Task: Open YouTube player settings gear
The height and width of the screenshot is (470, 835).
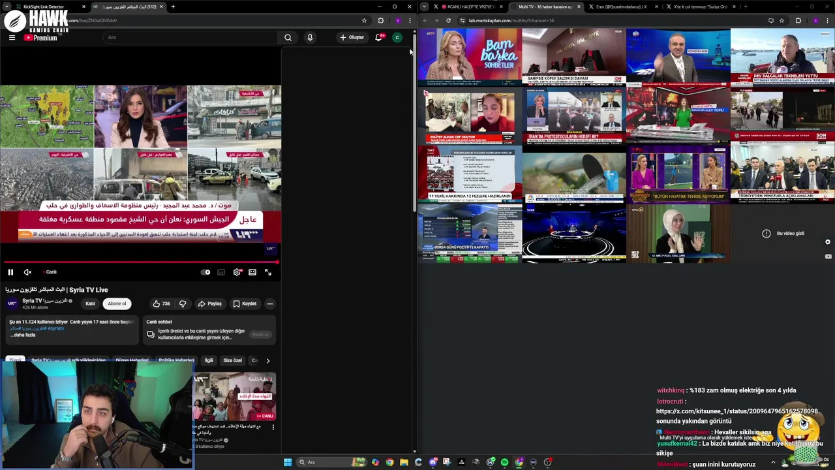Action: 237,272
